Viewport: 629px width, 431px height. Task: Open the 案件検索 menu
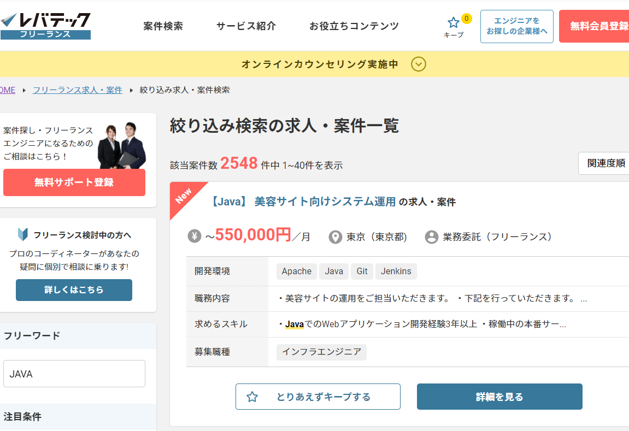163,26
